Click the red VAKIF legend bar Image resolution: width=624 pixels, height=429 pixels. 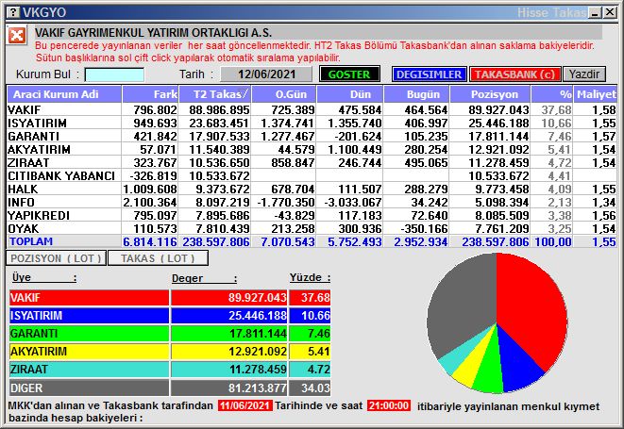(x=89, y=298)
